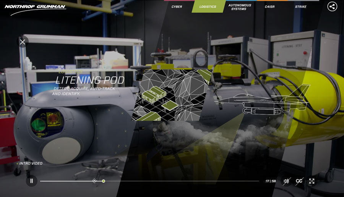Click the green playhead on progress bar
344x197 pixels.
[104, 181]
